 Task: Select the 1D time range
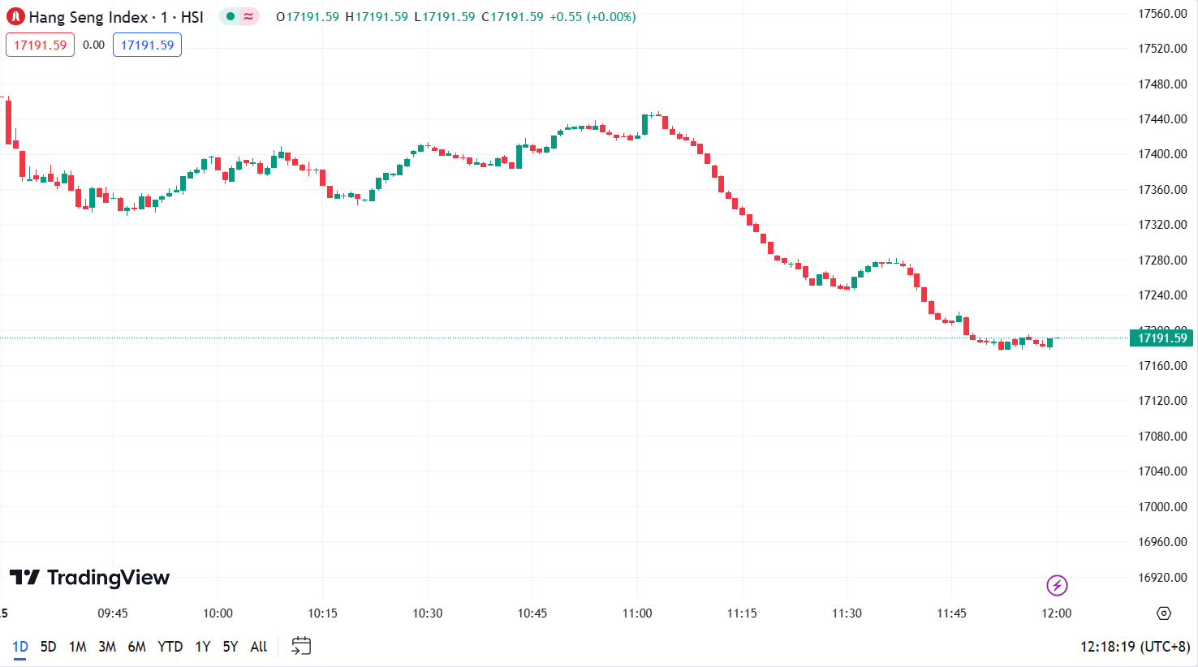tap(20, 647)
